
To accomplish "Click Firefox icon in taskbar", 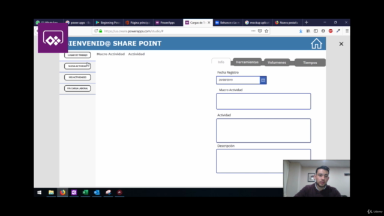I will pos(62,193).
